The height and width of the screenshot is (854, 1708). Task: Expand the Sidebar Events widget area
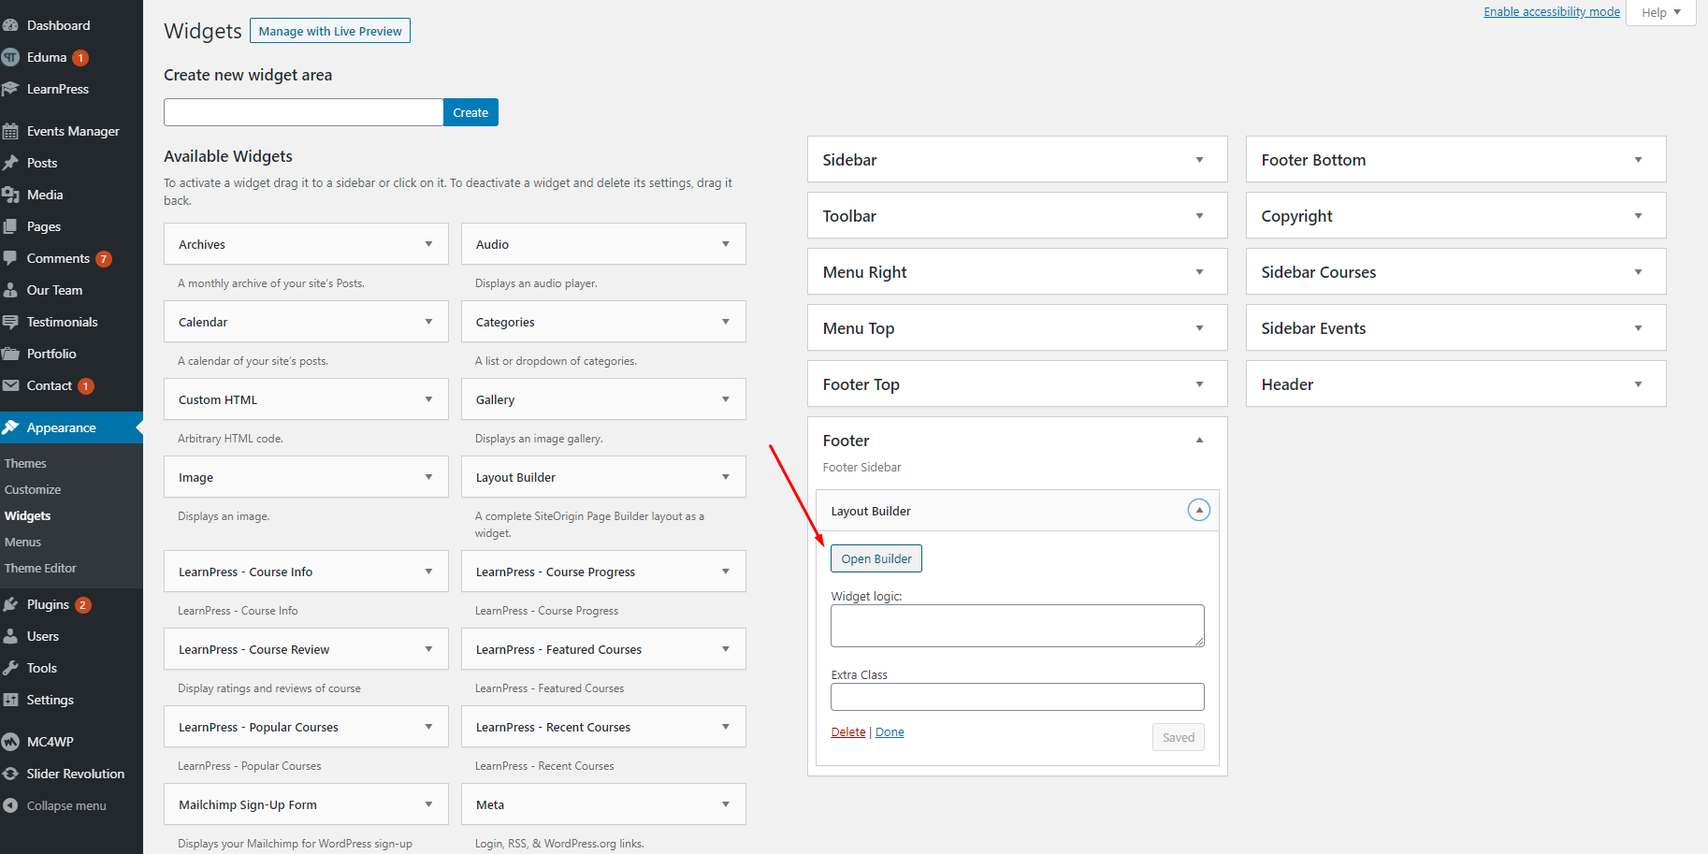coord(1638,328)
